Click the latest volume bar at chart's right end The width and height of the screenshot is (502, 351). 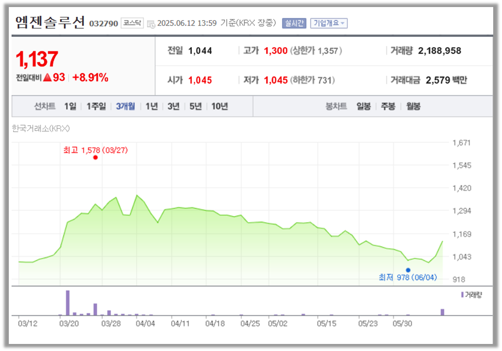pos(442,312)
